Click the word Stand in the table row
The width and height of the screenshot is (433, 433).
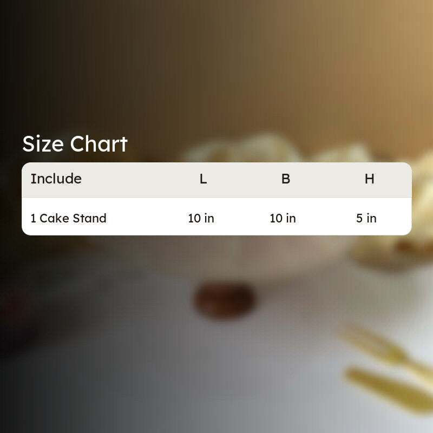pos(89,218)
